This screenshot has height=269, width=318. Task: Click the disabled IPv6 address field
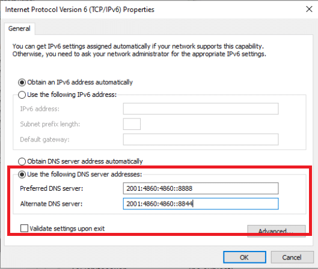(x=201, y=109)
